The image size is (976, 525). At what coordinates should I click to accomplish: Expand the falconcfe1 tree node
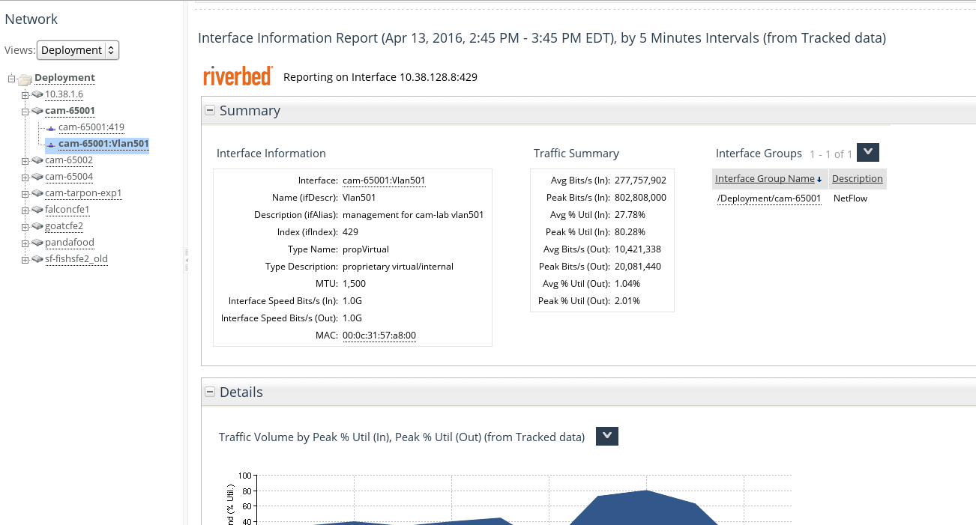tap(25, 210)
